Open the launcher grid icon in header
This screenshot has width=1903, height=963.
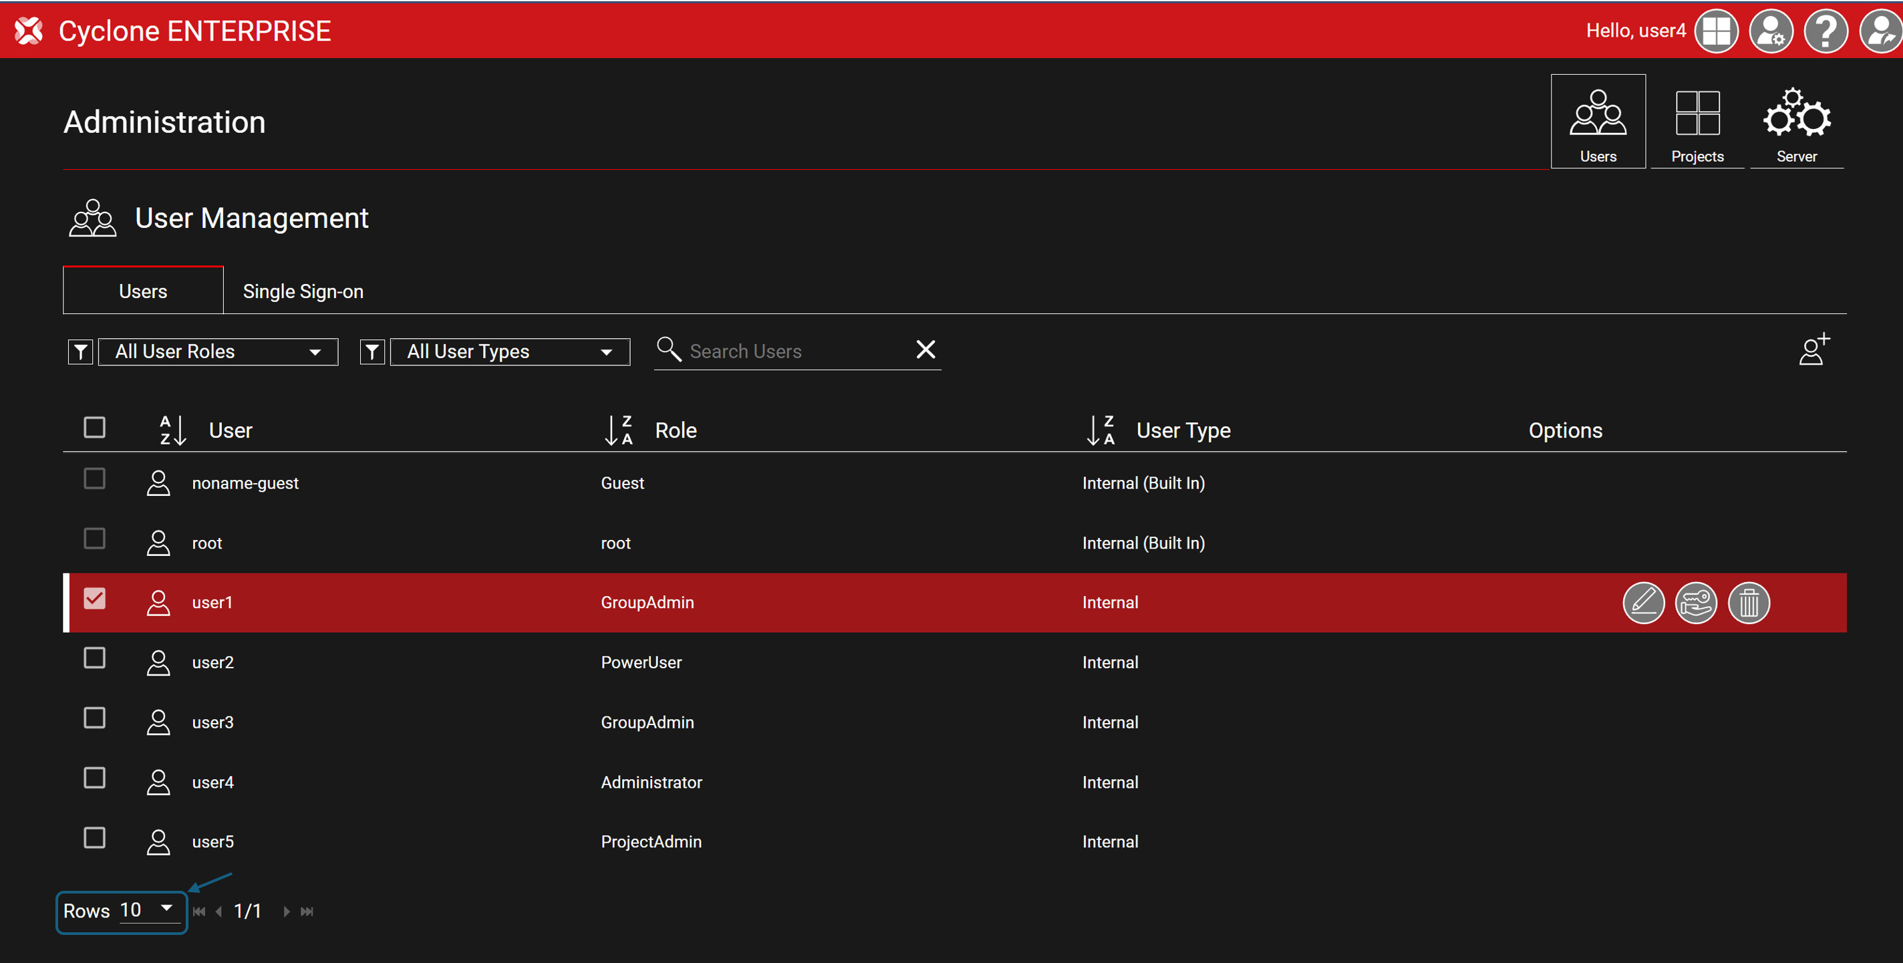point(1715,31)
